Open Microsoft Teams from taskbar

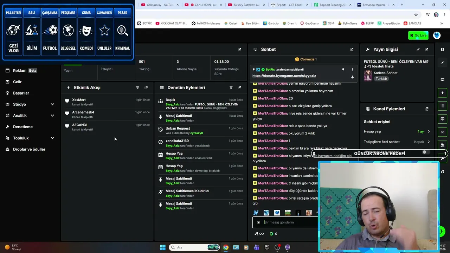(256, 247)
